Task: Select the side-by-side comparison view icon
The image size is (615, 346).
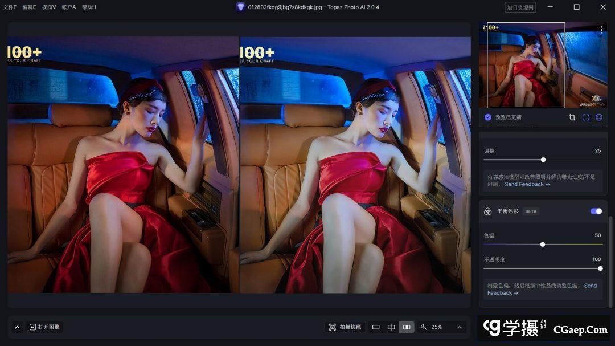Action: pyautogui.click(x=406, y=327)
